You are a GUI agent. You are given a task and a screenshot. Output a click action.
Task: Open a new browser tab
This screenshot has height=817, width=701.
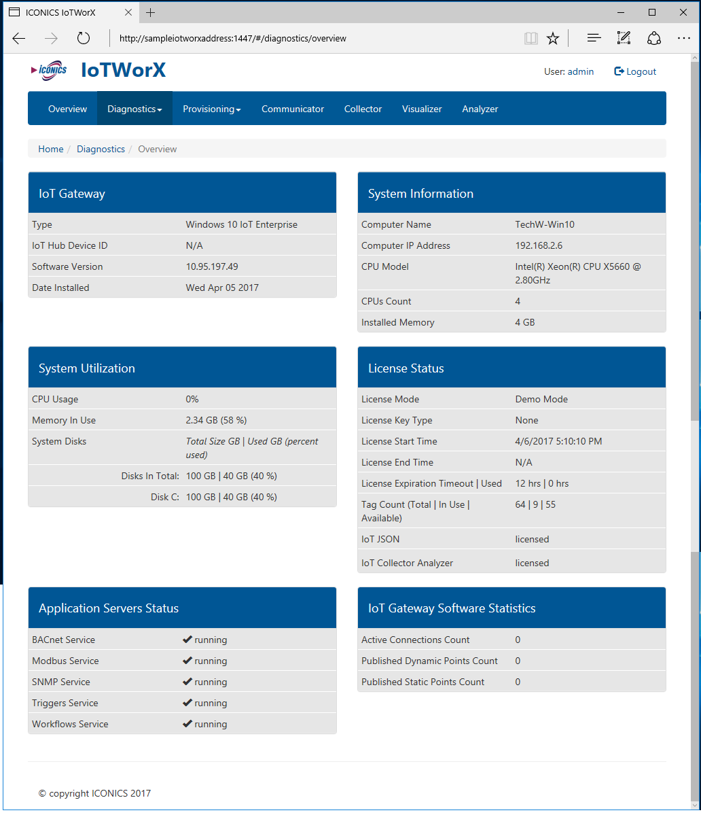151,12
